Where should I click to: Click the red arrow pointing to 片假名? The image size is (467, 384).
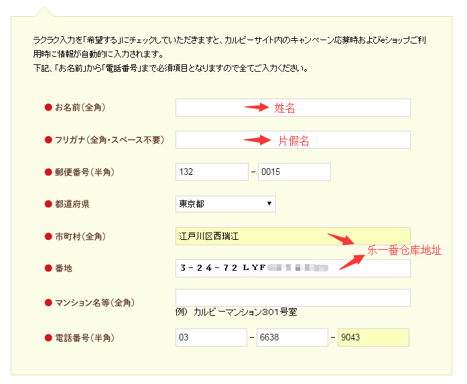(x=257, y=139)
